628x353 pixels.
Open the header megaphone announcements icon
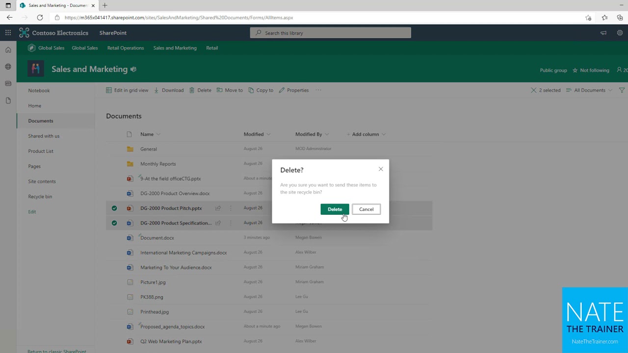(x=603, y=33)
